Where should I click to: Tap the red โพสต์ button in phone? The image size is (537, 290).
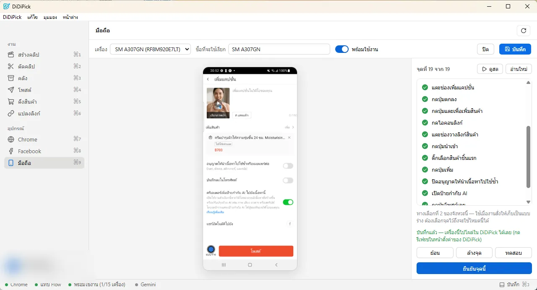256,251
